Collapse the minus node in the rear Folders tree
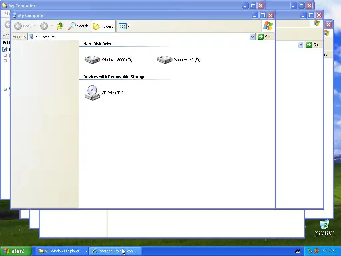The height and width of the screenshot is (256, 341). (x=5, y=61)
